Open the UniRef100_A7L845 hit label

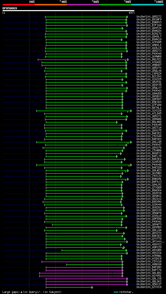[x=149, y=114]
